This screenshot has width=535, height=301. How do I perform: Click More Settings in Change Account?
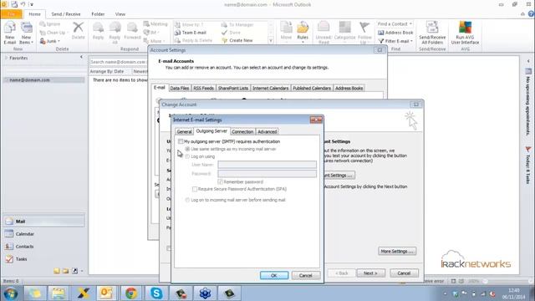pos(397,251)
